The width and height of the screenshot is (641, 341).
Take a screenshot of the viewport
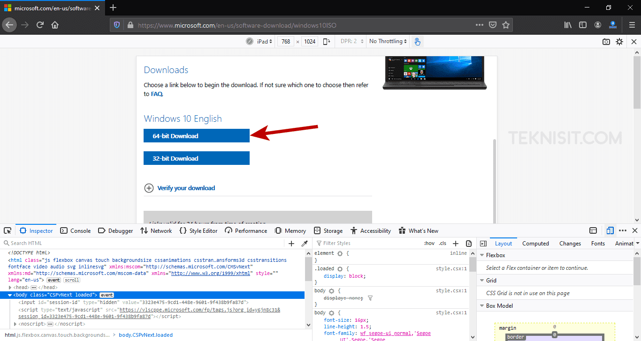click(x=606, y=42)
